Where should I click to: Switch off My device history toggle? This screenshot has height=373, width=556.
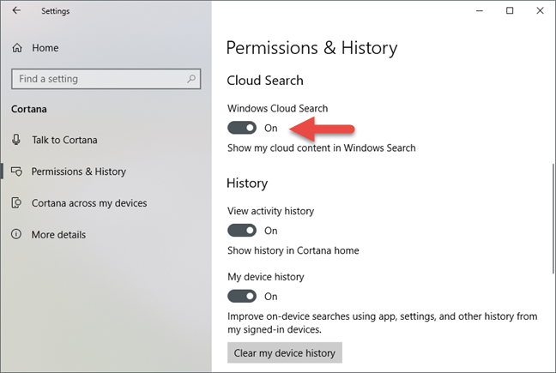(242, 296)
